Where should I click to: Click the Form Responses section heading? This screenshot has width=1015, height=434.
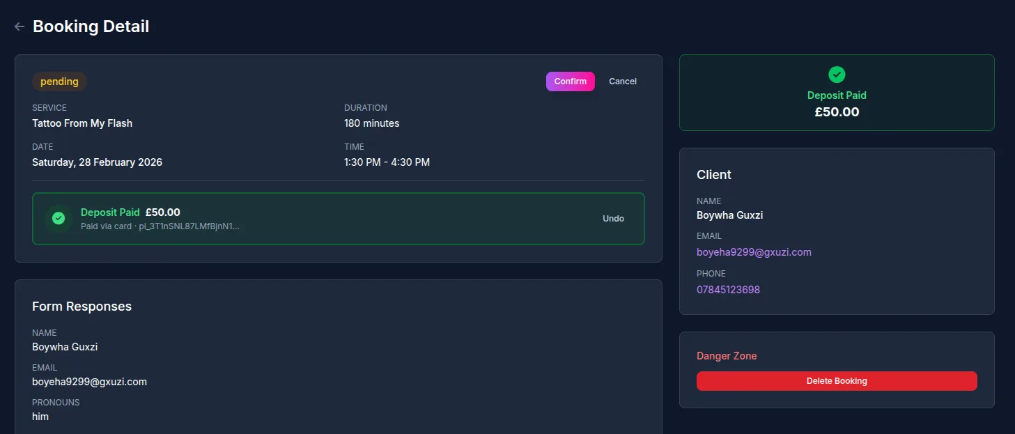click(x=82, y=307)
